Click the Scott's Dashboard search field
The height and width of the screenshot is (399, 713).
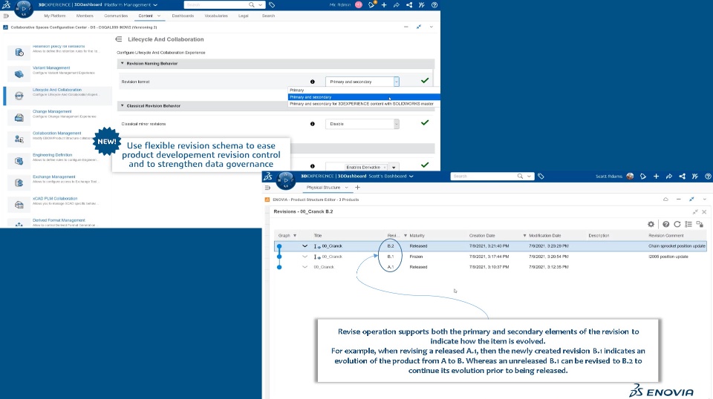(x=484, y=176)
